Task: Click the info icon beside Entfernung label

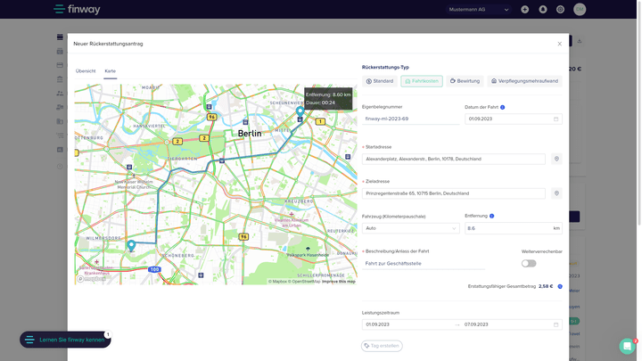Action: tap(491, 216)
